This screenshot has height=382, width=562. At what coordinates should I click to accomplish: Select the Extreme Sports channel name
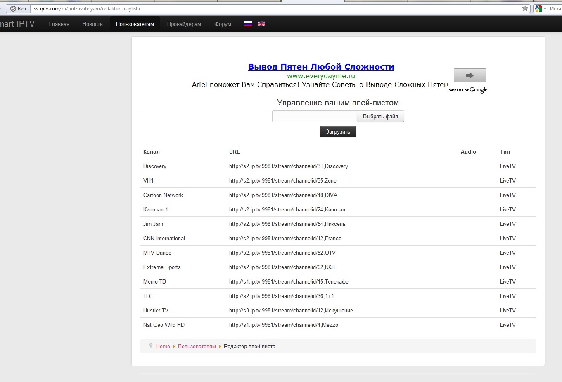pyautogui.click(x=162, y=267)
